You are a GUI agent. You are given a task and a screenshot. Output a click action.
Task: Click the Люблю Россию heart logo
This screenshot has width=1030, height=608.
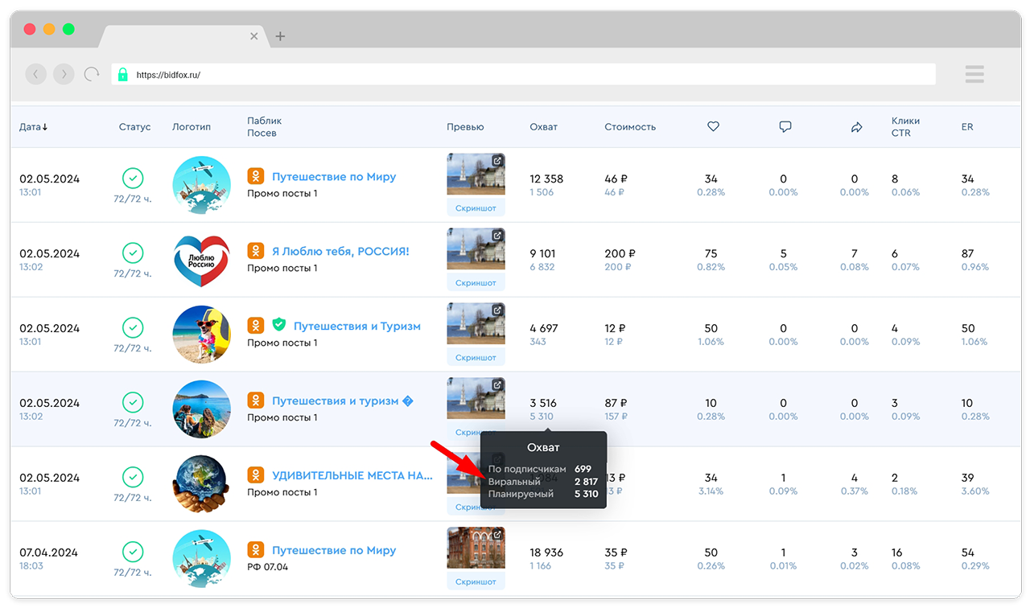(x=202, y=259)
